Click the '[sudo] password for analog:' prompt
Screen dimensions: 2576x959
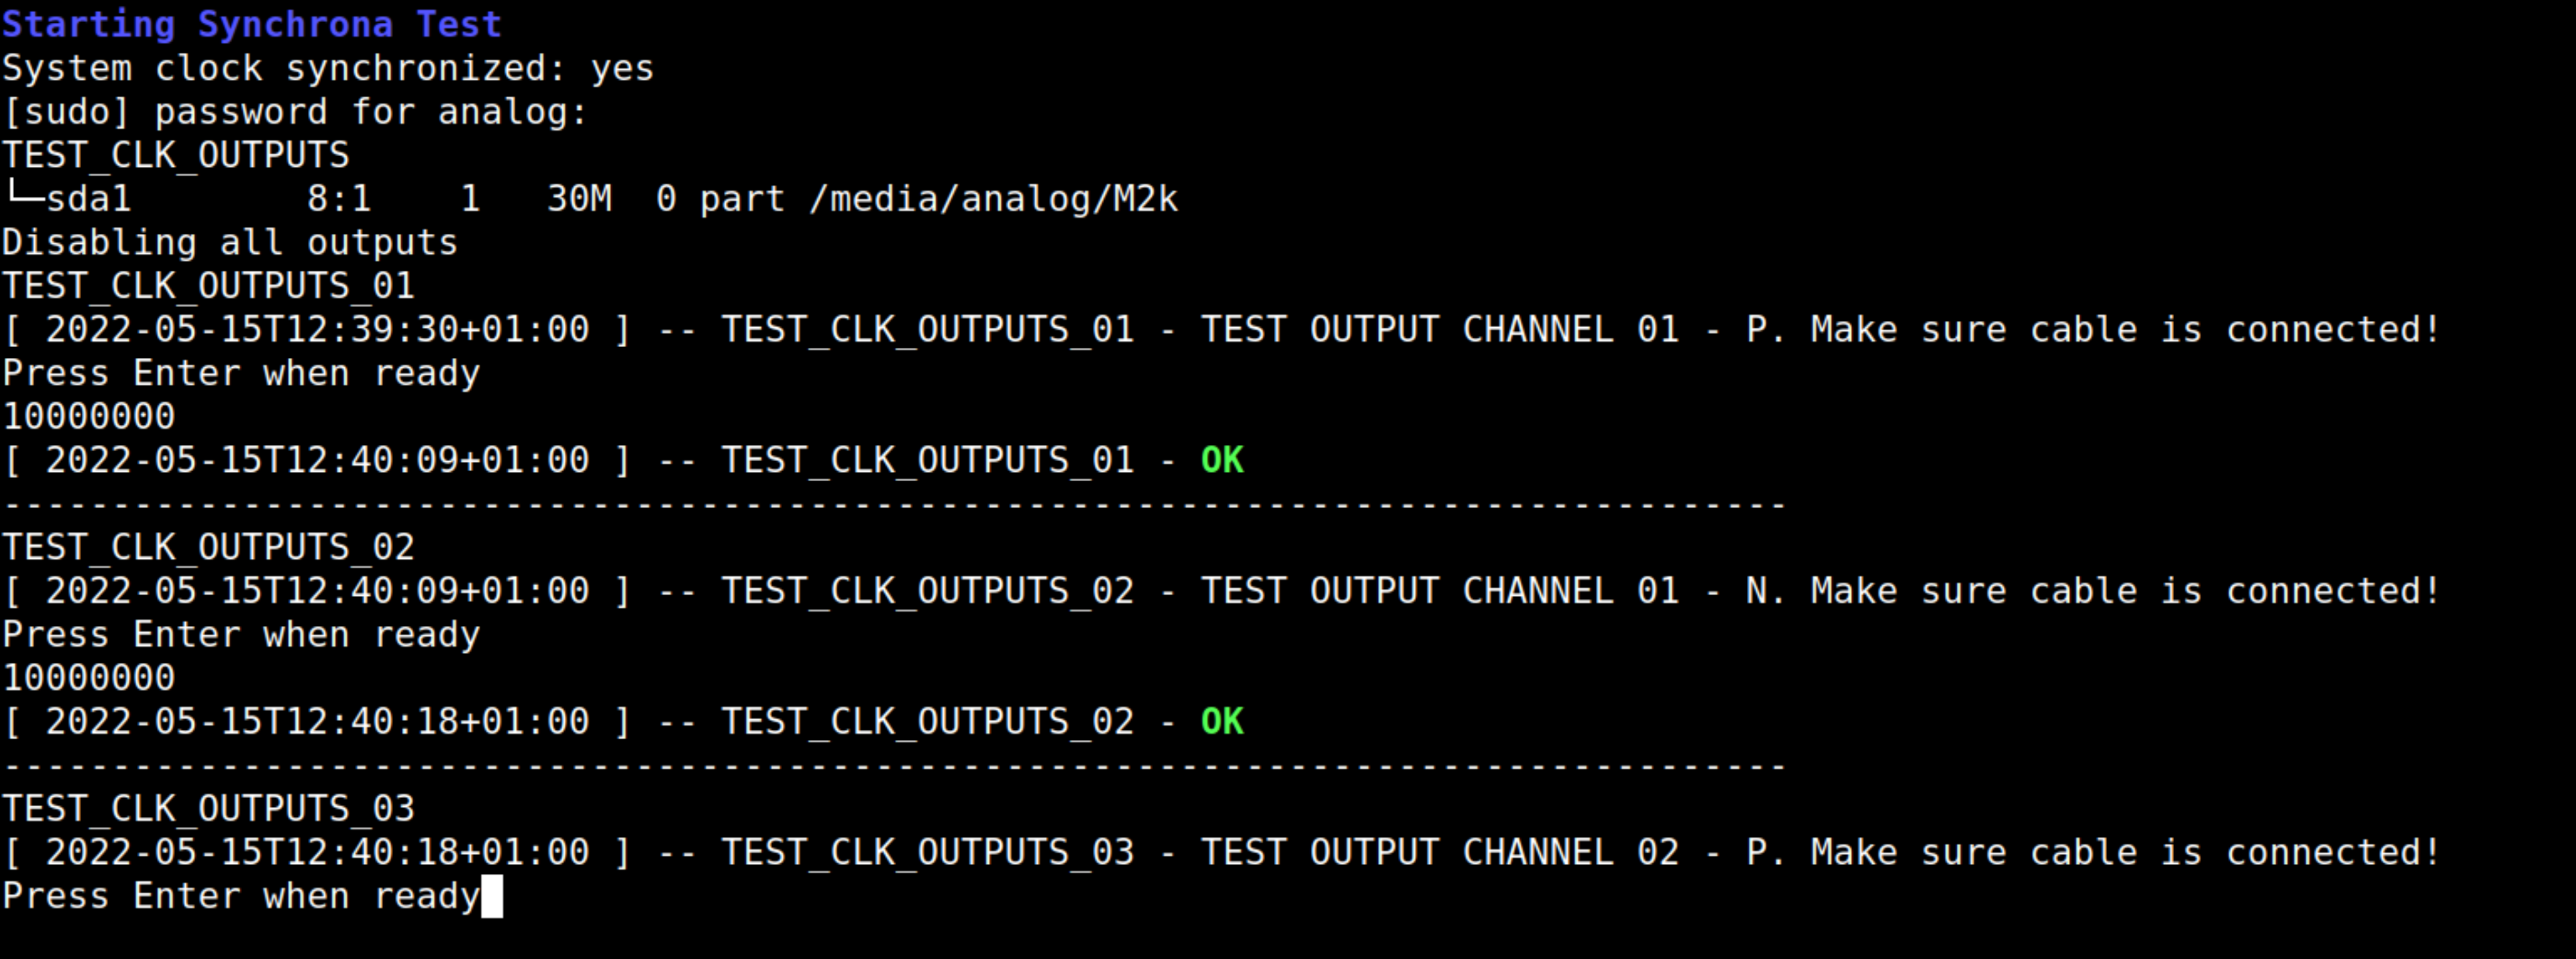pos(295,112)
